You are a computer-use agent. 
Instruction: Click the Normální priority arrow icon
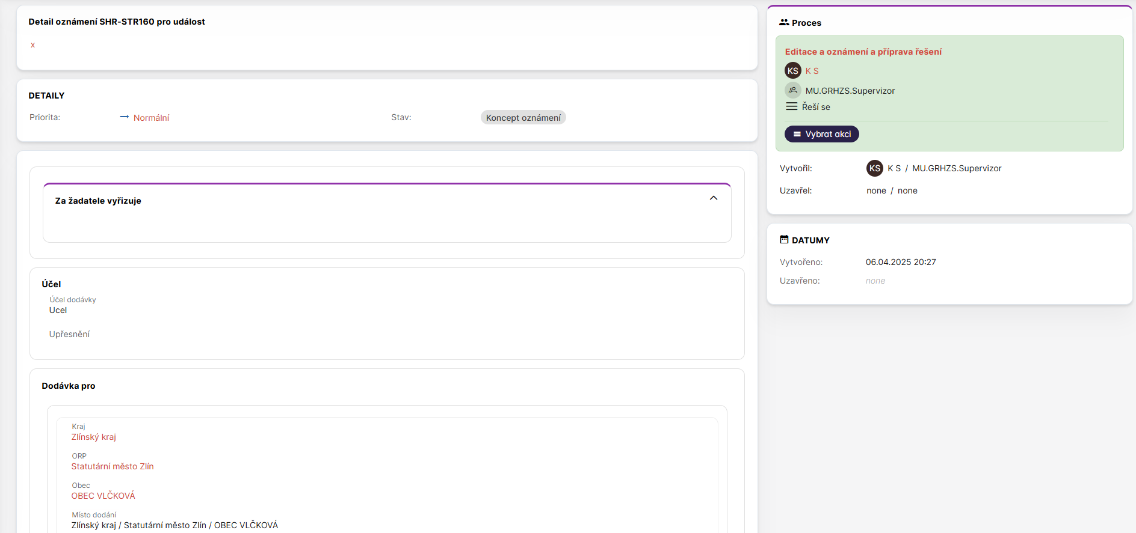tap(124, 117)
